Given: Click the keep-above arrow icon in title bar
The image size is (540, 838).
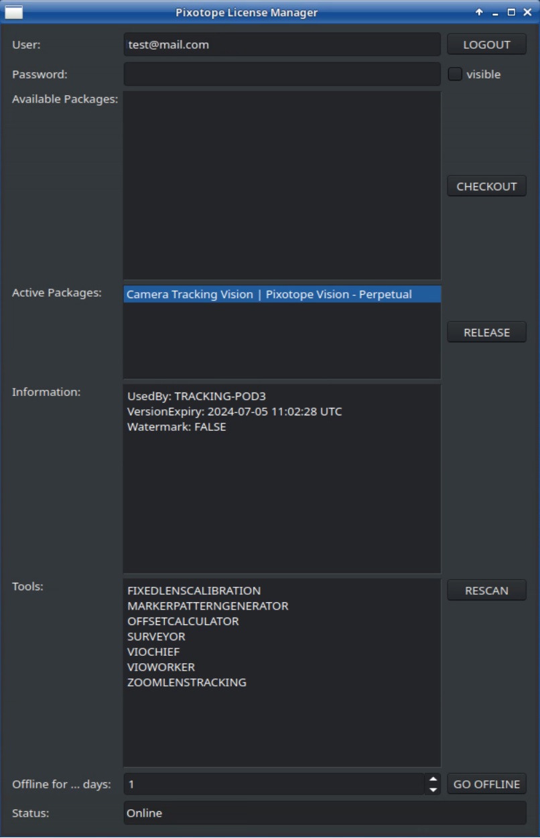Looking at the screenshot, I should (479, 12).
